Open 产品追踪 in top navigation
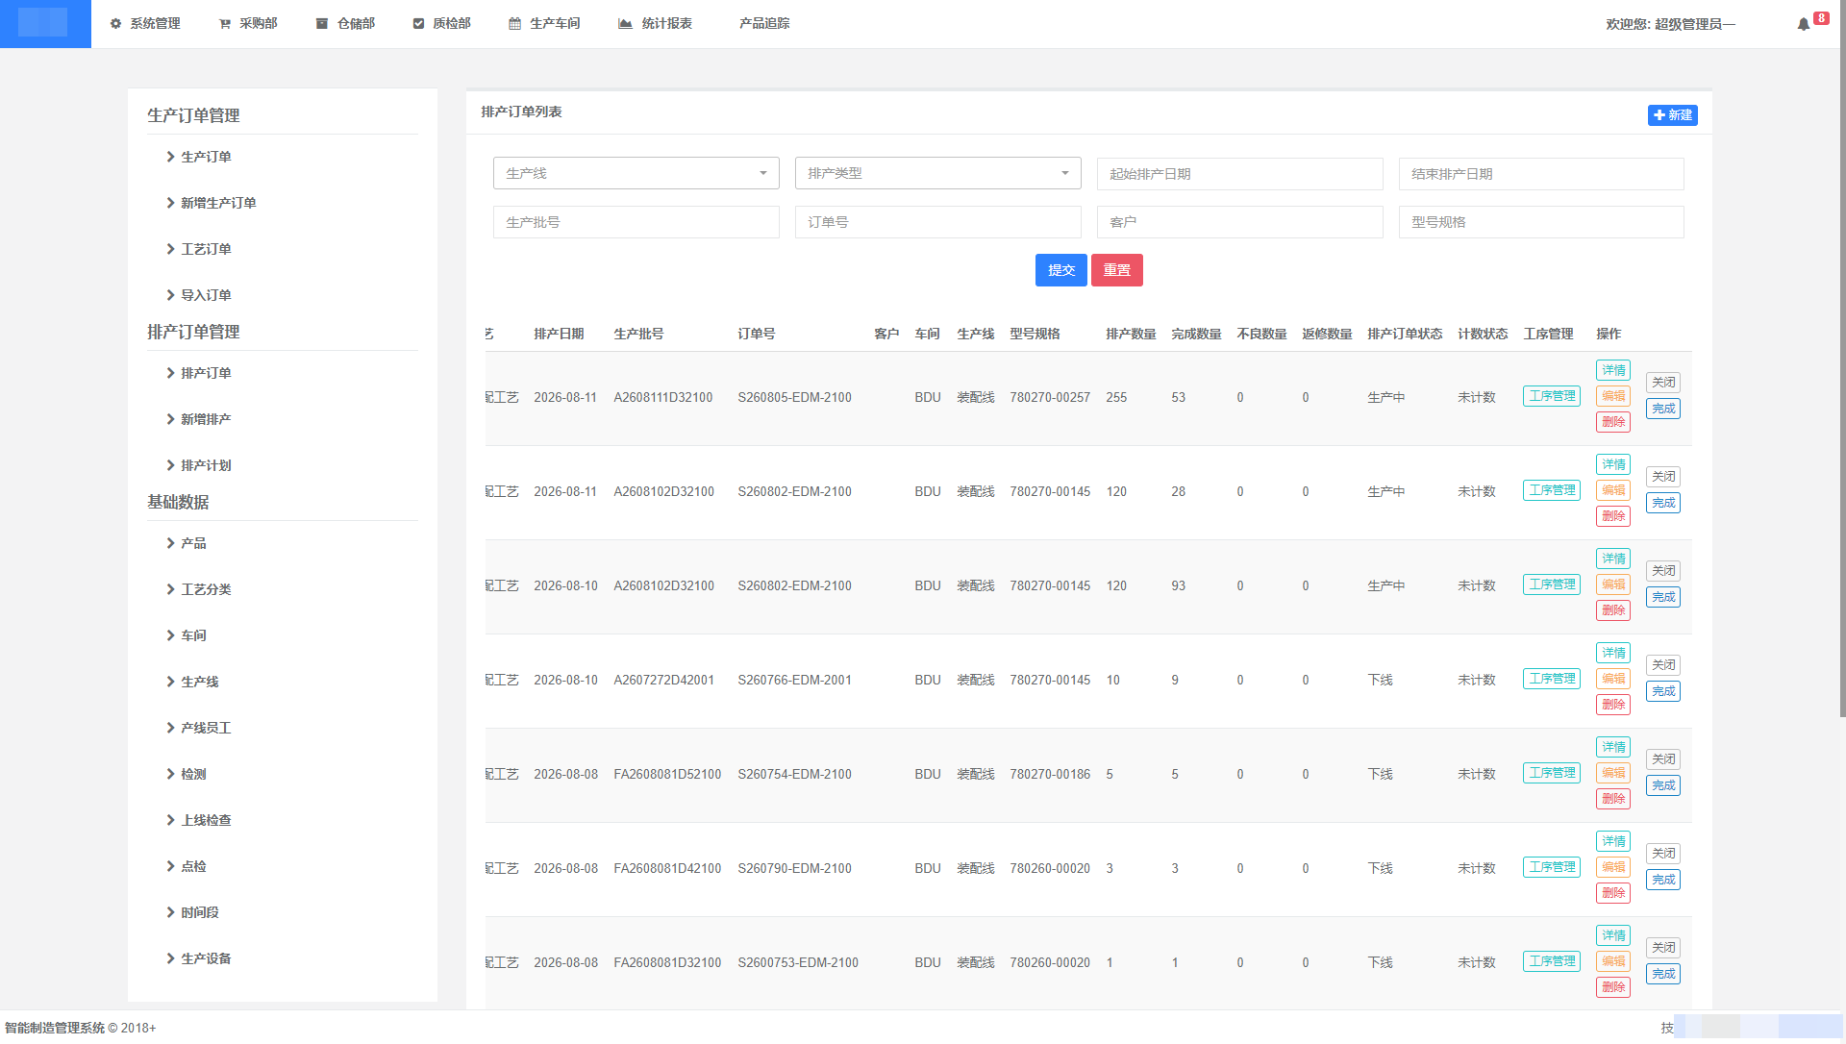1846x1044 pixels. 764,23
